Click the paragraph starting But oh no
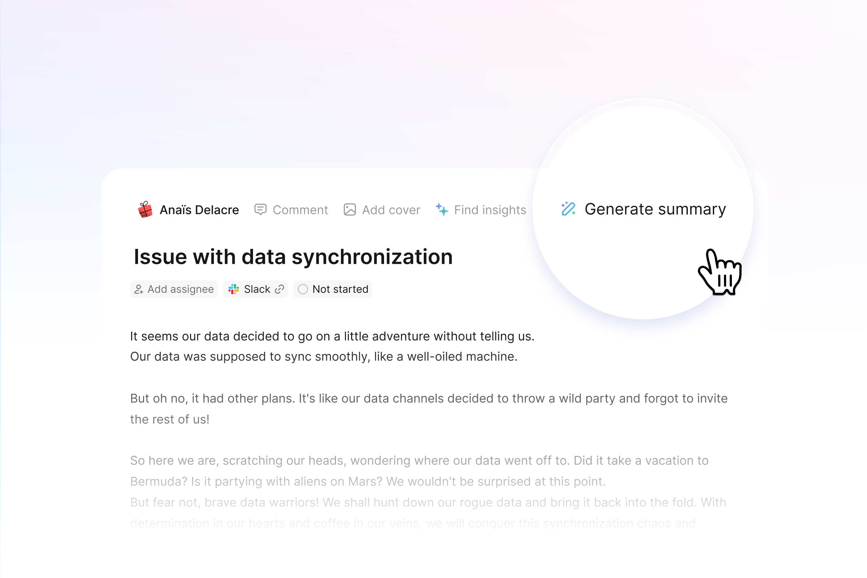Viewport: 867px width, 578px height. coord(429,409)
